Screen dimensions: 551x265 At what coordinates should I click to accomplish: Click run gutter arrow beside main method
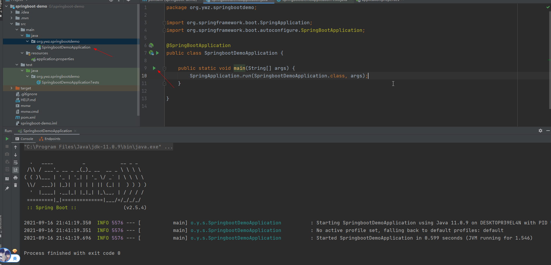click(x=154, y=68)
